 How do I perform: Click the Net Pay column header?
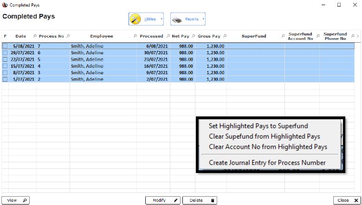tap(181, 36)
